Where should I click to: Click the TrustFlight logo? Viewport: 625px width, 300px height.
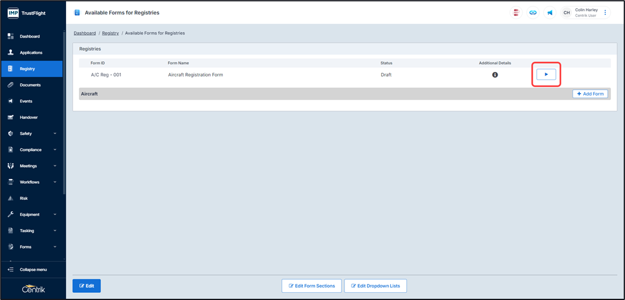(x=27, y=12)
